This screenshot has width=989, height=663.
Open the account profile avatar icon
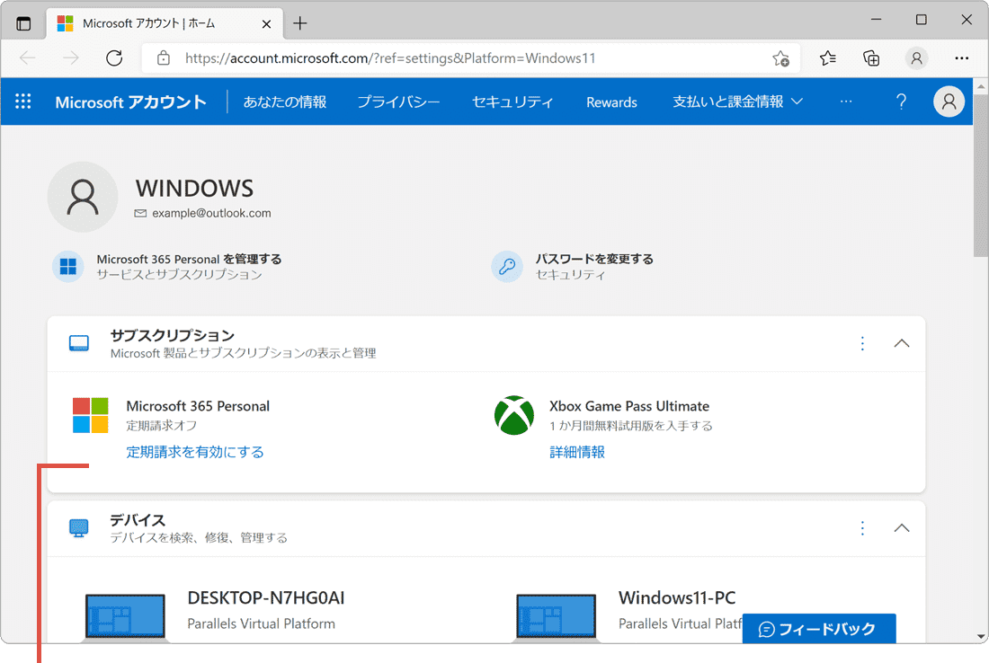tap(949, 102)
